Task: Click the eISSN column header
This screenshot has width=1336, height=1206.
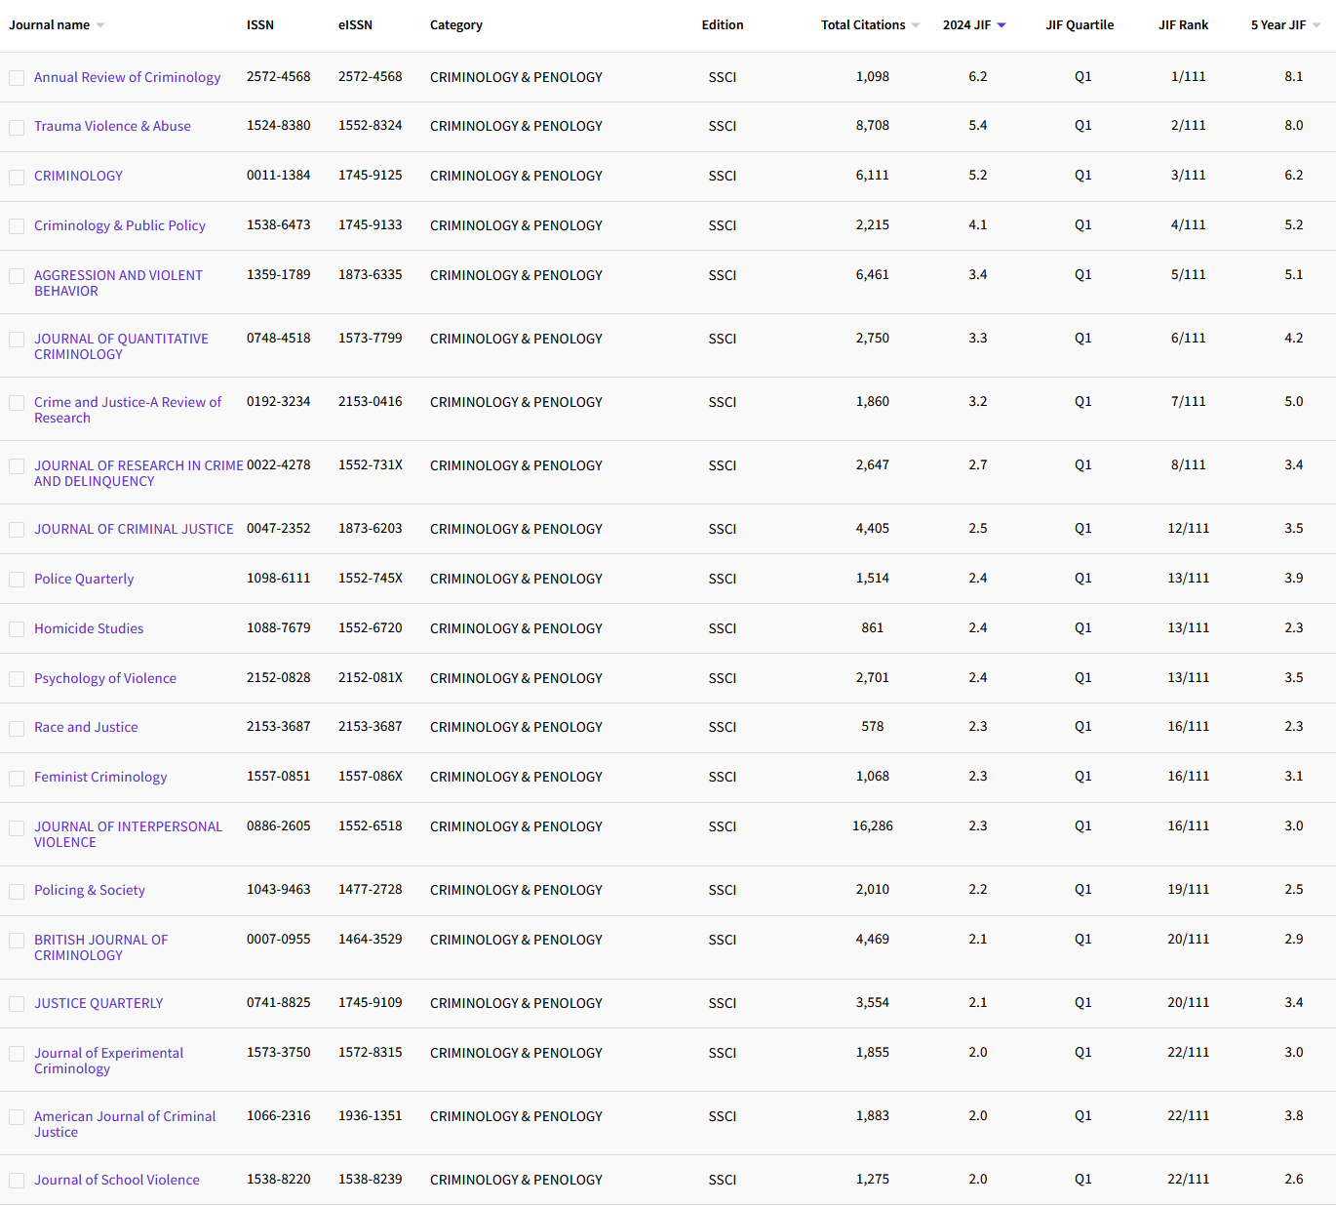Action: coord(355,25)
